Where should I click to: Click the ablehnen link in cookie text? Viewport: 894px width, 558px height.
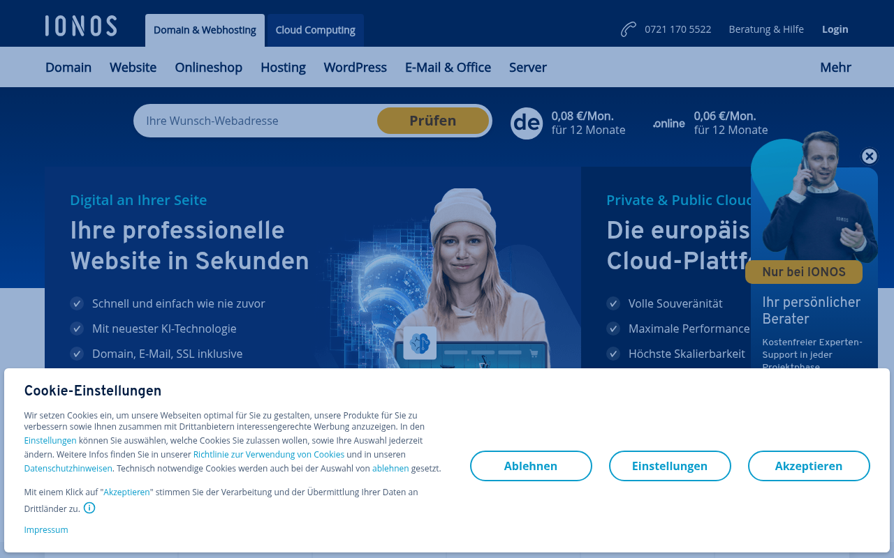(390, 469)
